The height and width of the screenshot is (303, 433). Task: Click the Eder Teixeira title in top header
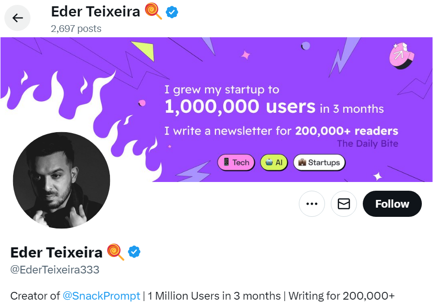[x=95, y=12]
